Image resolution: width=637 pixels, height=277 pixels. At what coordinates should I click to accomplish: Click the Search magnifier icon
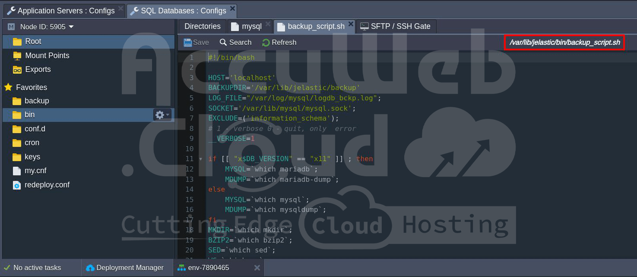[223, 42]
